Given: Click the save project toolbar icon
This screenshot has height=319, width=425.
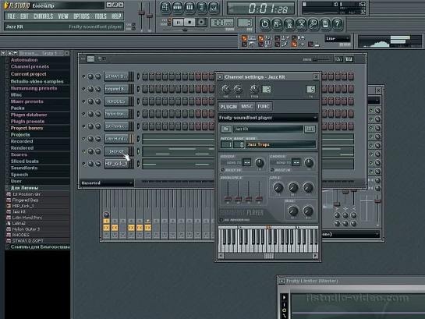Looking at the screenshot, I should [x=277, y=24].
